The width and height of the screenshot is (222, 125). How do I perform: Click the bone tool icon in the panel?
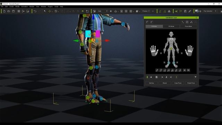pos(183,22)
